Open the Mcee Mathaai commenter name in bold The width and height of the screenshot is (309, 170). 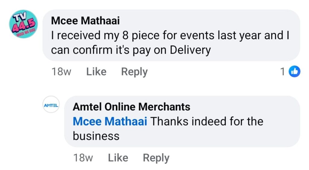pyautogui.click(x=85, y=21)
